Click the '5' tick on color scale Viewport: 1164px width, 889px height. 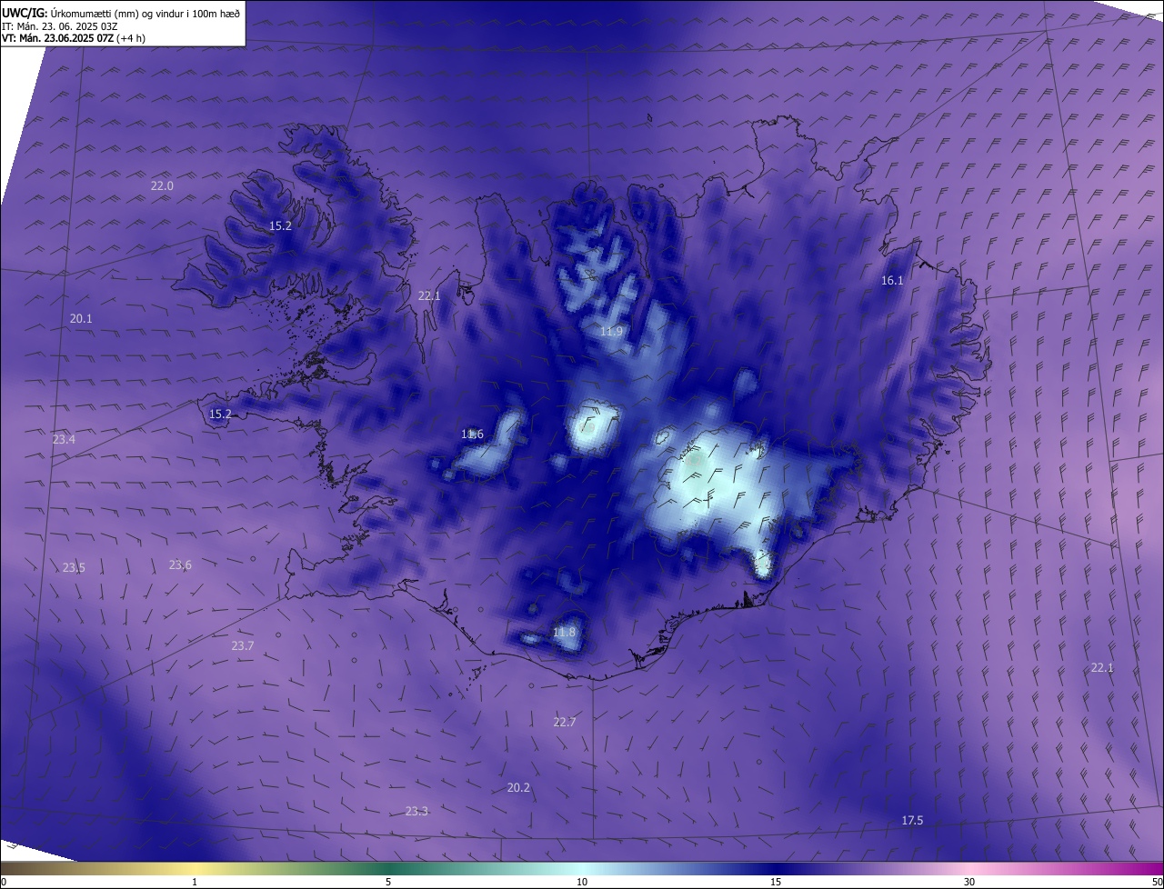(x=388, y=882)
